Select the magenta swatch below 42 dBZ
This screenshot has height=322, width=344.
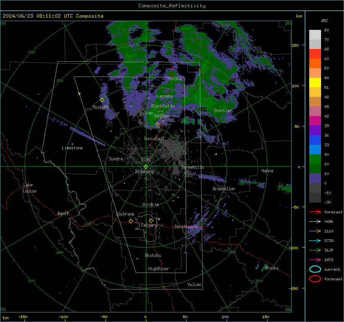[315, 121]
